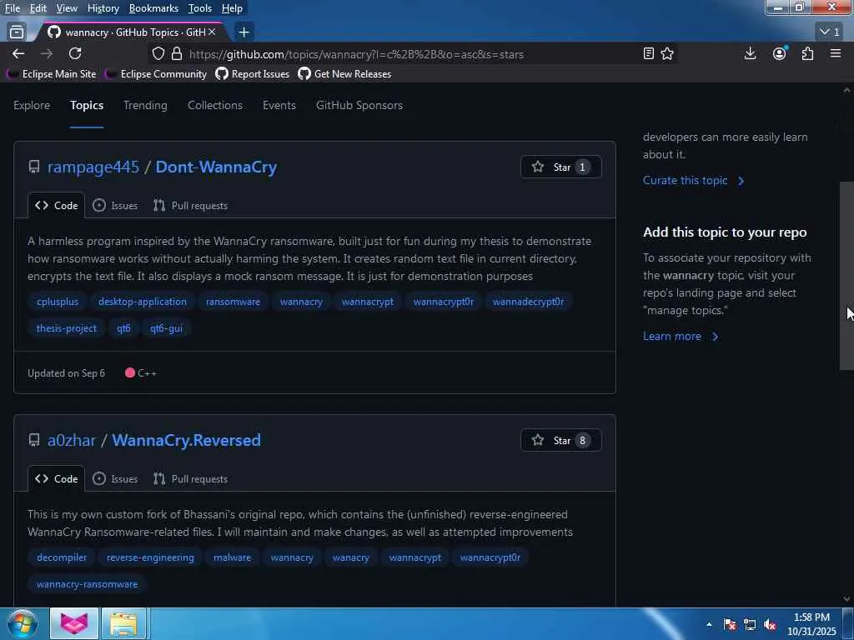This screenshot has width=854, height=640.
Task: Expand the list all tabs dropdown
Action: pos(830,32)
